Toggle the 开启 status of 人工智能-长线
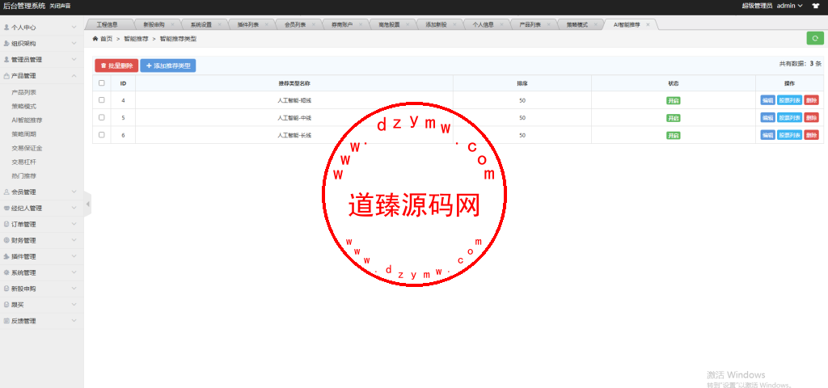The width and height of the screenshot is (828, 388). pyautogui.click(x=674, y=135)
